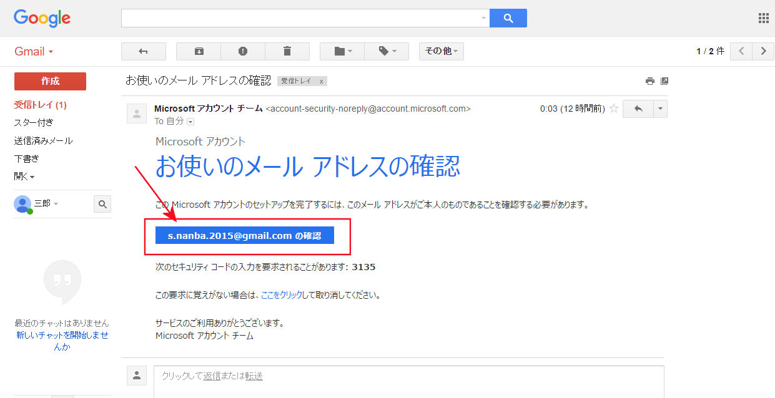Go to the older message with the right chevron
Image resolution: width=775 pixels, height=398 pixels.
(x=763, y=51)
